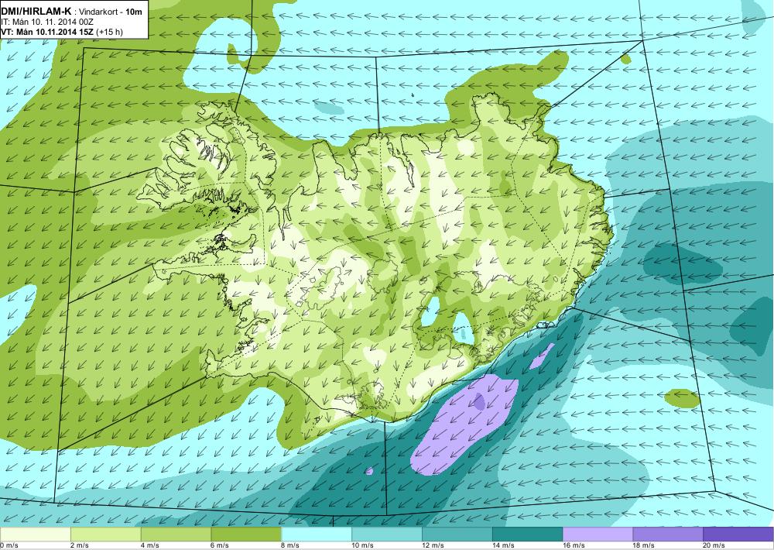Click the "DMI/HIRLAM-K" model title text
Screen dimensions: 774x550
36,11
